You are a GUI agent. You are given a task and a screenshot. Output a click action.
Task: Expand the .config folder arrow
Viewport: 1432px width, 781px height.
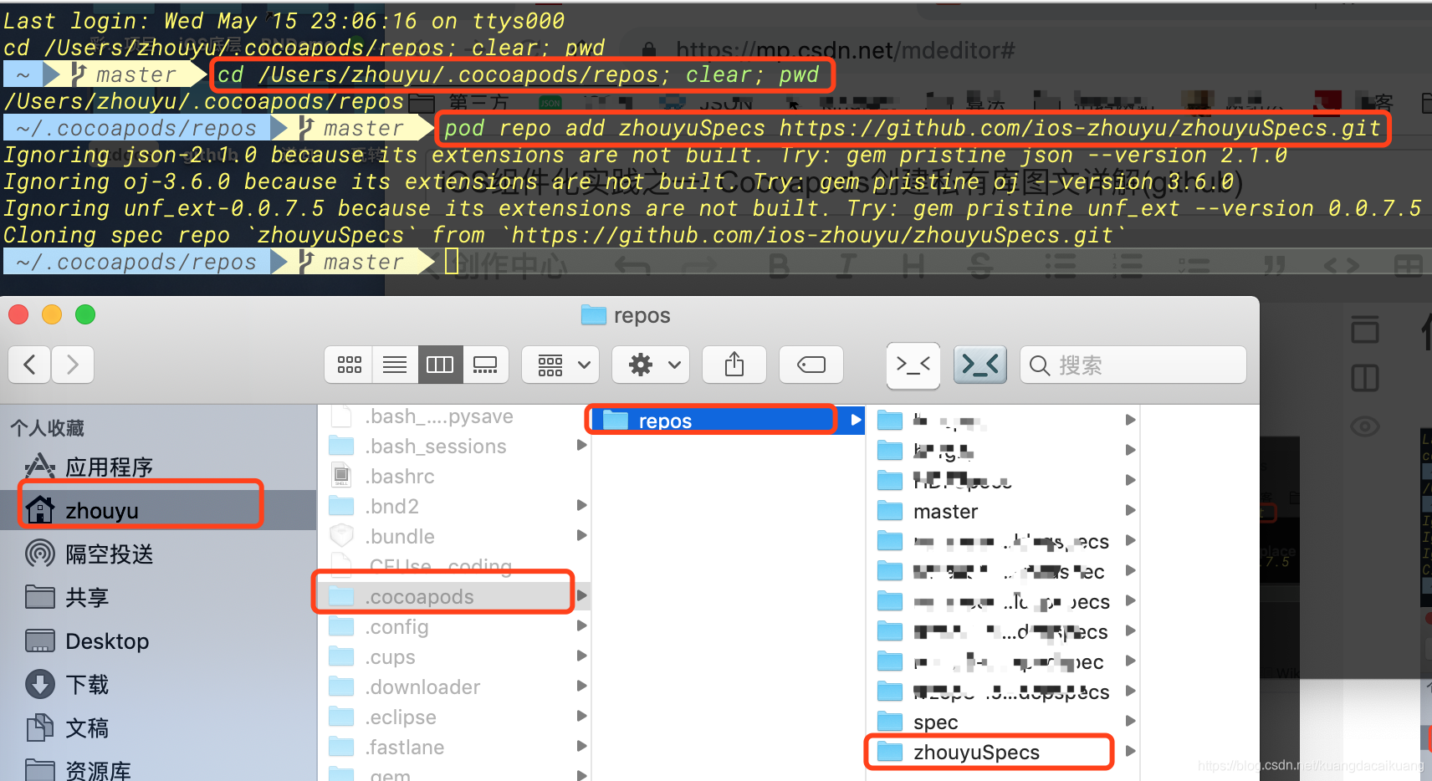point(581,626)
